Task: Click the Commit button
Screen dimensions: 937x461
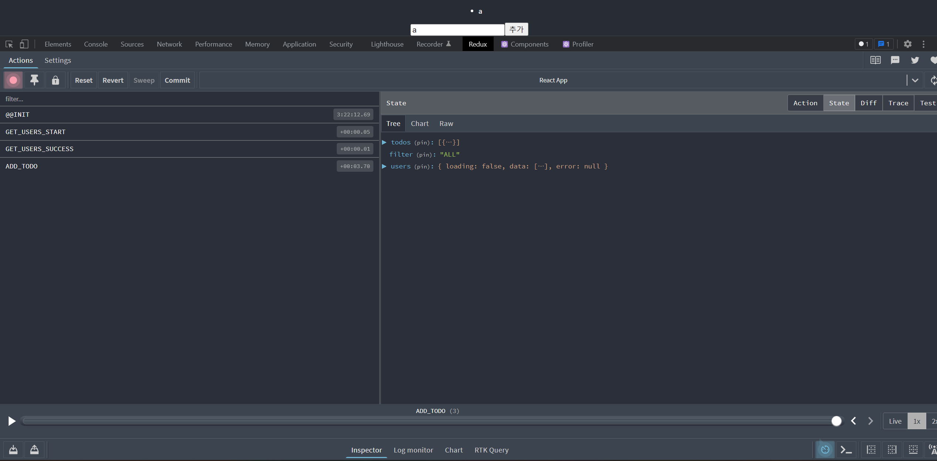Action: (177, 80)
